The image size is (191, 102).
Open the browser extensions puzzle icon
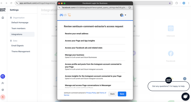(x=177, y=3)
